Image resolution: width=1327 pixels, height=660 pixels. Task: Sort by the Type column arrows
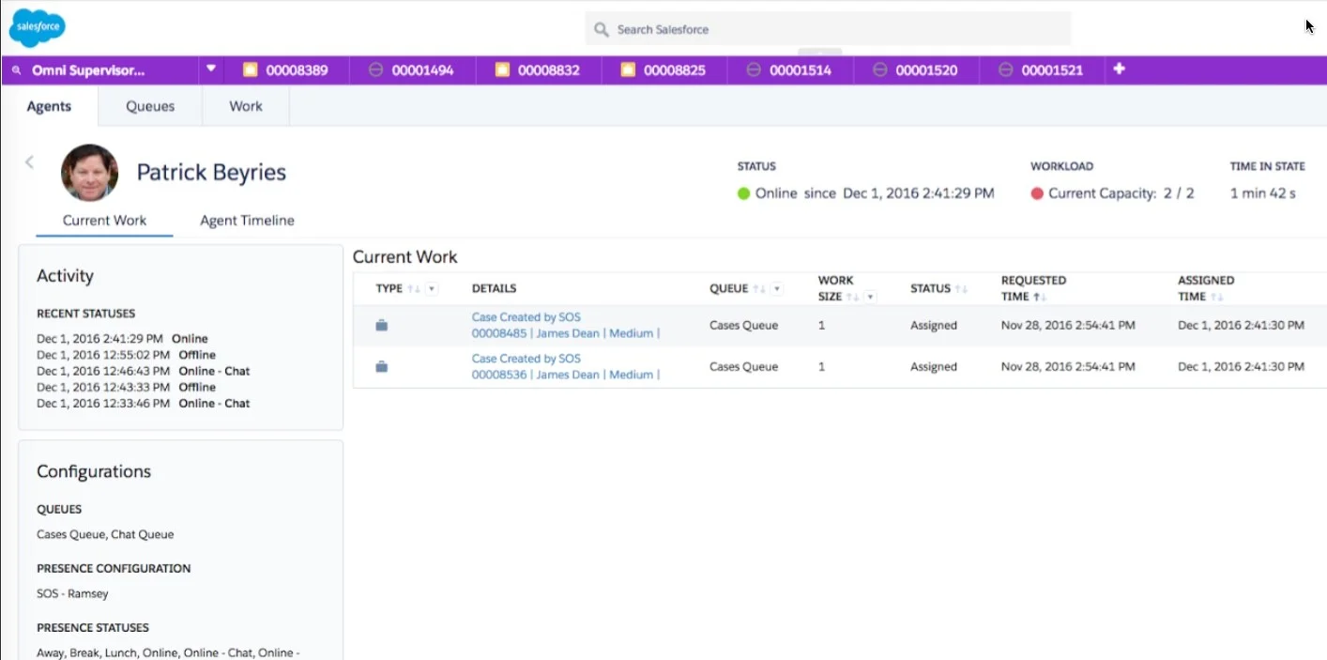(x=414, y=289)
